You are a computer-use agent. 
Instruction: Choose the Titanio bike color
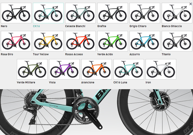click(177, 41)
